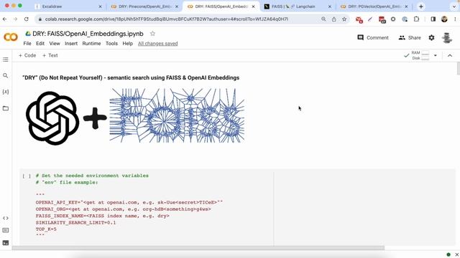This screenshot has height=258, width=460.
Task: Click the OpenAI plus FAISS banner image
Action: tap(135, 117)
